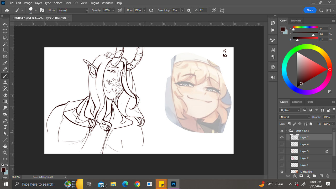Screen dimensions: 336x189
Task: Hide the Strct + Line group
Action: tap(282, 130)
